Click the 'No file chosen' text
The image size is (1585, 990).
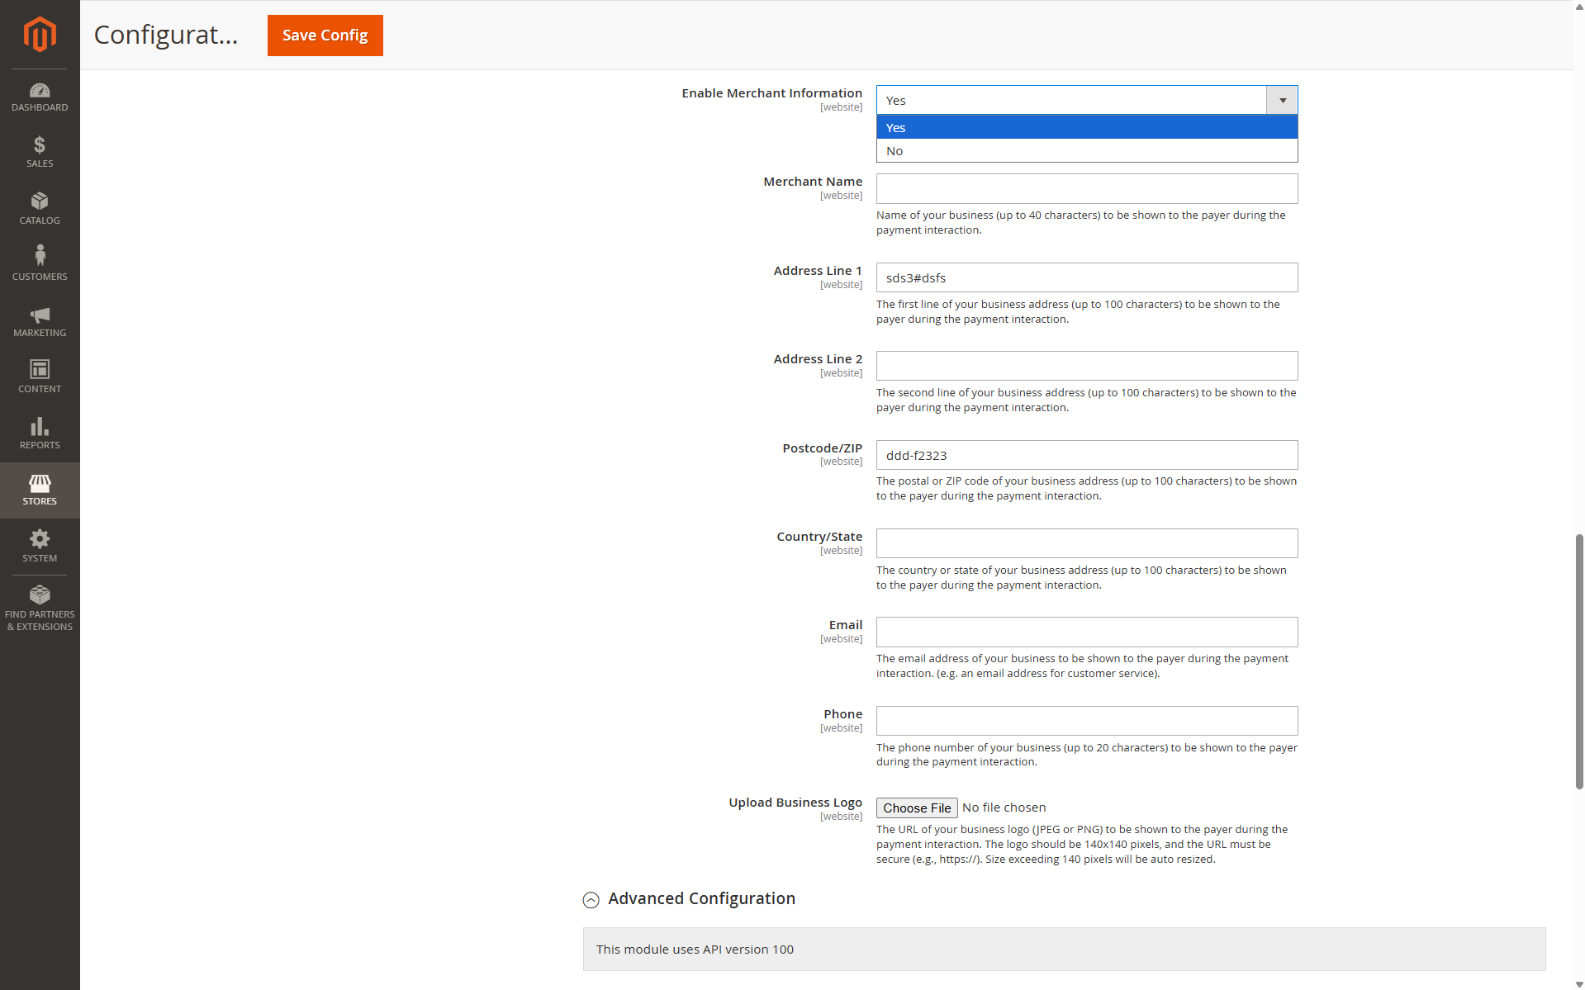click(1004, 808)
